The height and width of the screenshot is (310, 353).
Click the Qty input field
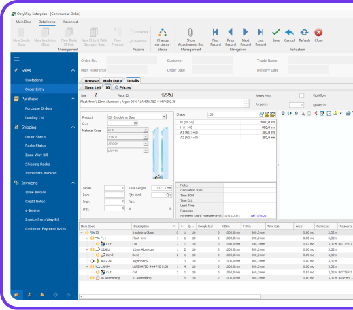[122, 123]
